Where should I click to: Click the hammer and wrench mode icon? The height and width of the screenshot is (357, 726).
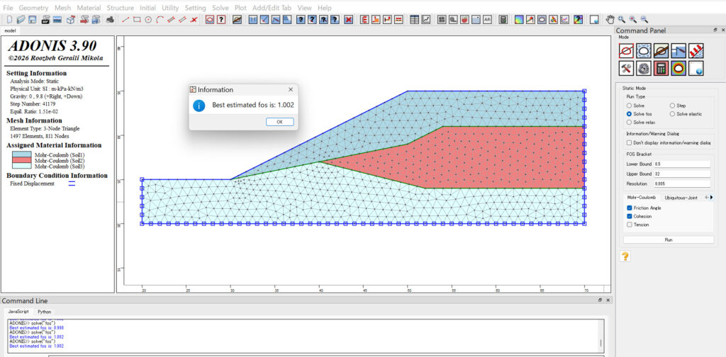click(625, 69)
